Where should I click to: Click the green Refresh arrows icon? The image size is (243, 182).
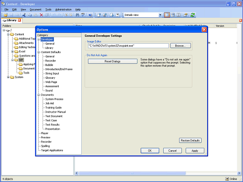(193, 15)
